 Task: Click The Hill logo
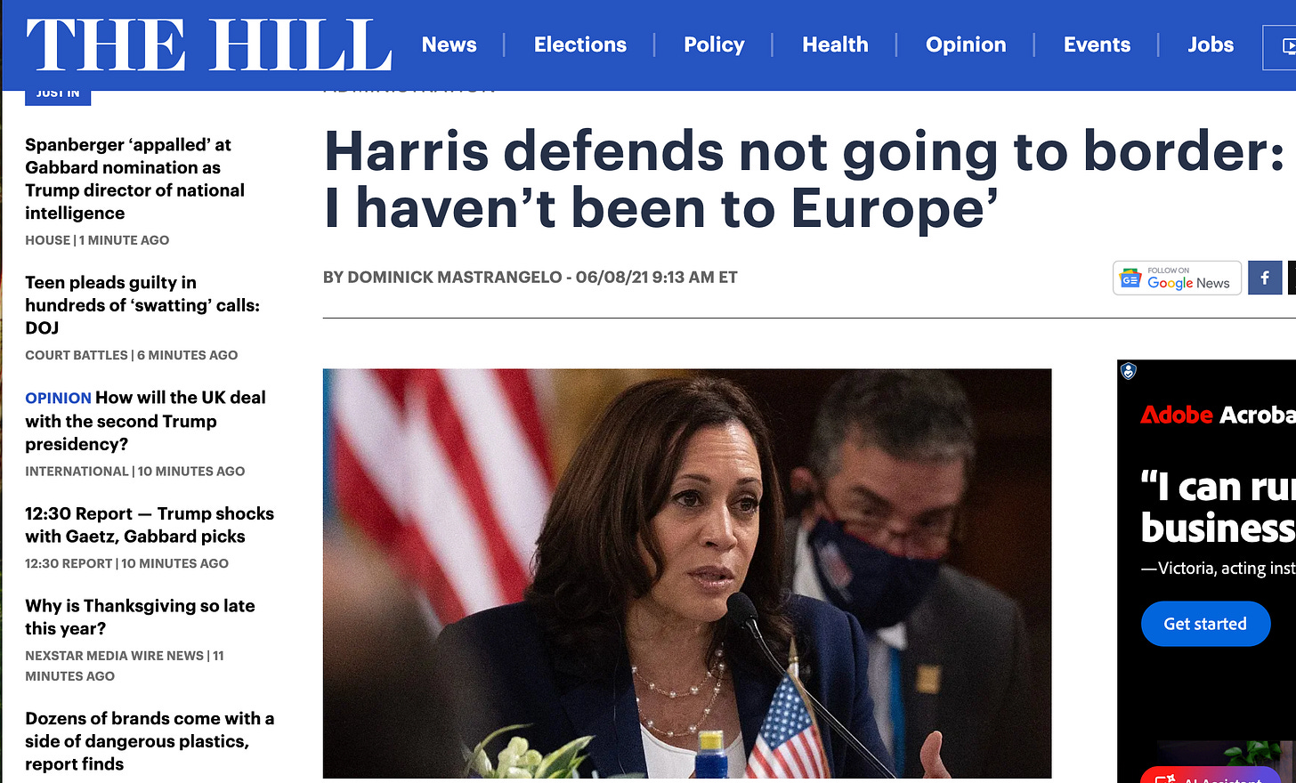pyautogui.click(x=209, y=44)
